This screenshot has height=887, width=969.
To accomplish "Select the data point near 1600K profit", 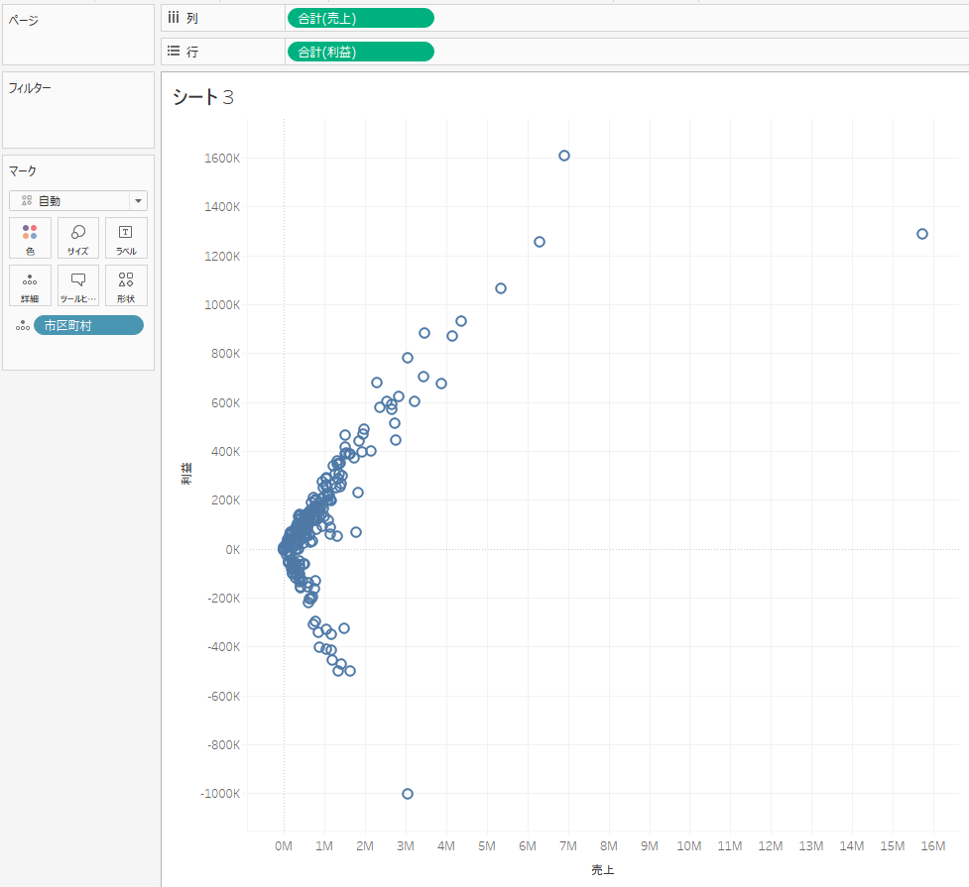I will [564, 156].
